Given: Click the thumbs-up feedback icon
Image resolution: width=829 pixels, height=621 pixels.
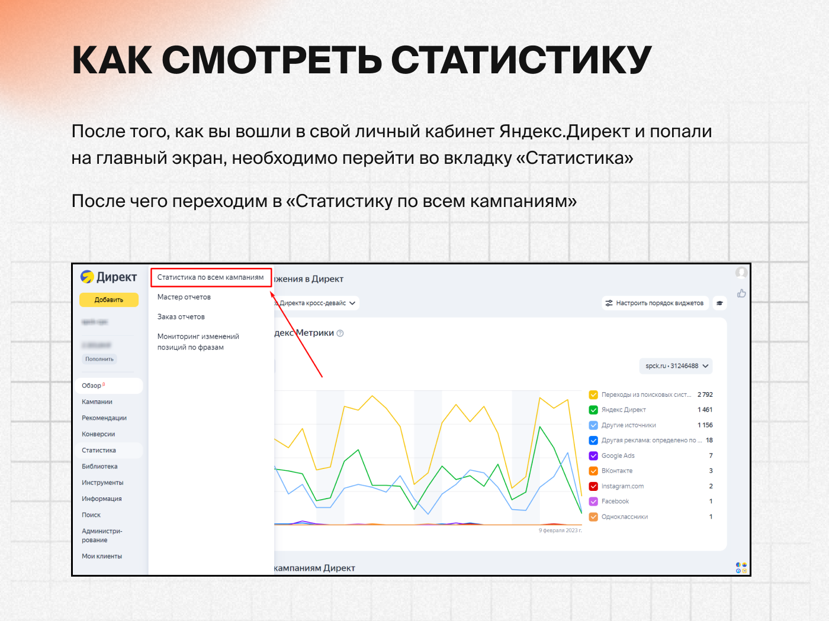Looking at the screenshot, I should point(741,293).
